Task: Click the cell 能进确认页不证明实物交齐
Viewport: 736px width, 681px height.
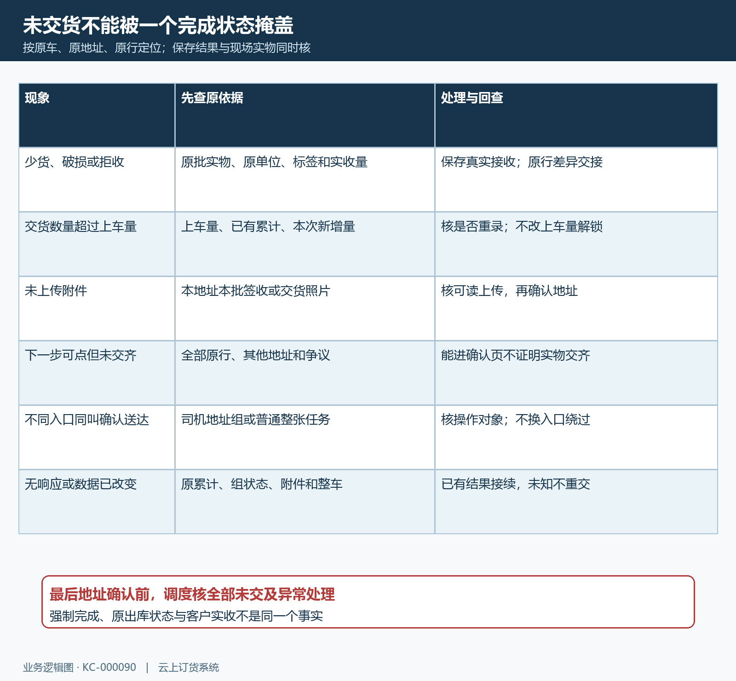Action: pos(576,373)
